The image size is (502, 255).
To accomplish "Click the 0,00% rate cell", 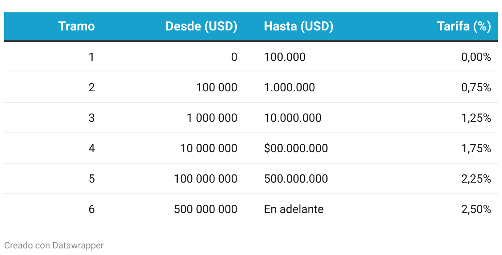I will (x=476, y=57).
